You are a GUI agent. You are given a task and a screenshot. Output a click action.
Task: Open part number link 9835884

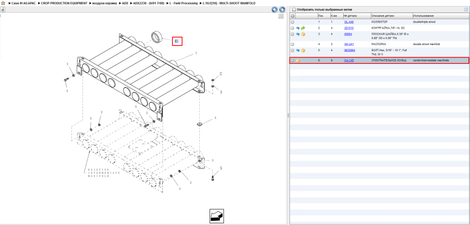[x=350, y=50]
